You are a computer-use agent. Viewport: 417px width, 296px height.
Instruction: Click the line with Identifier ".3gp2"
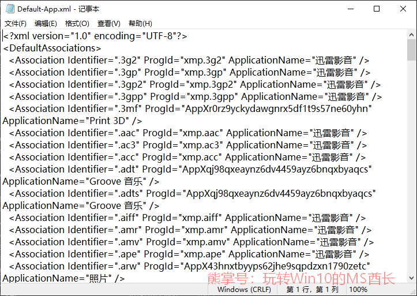[195, 85]
